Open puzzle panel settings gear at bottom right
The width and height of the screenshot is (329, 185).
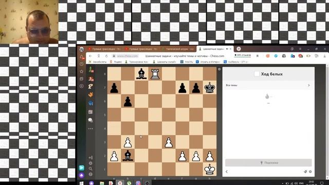(310, 172)
